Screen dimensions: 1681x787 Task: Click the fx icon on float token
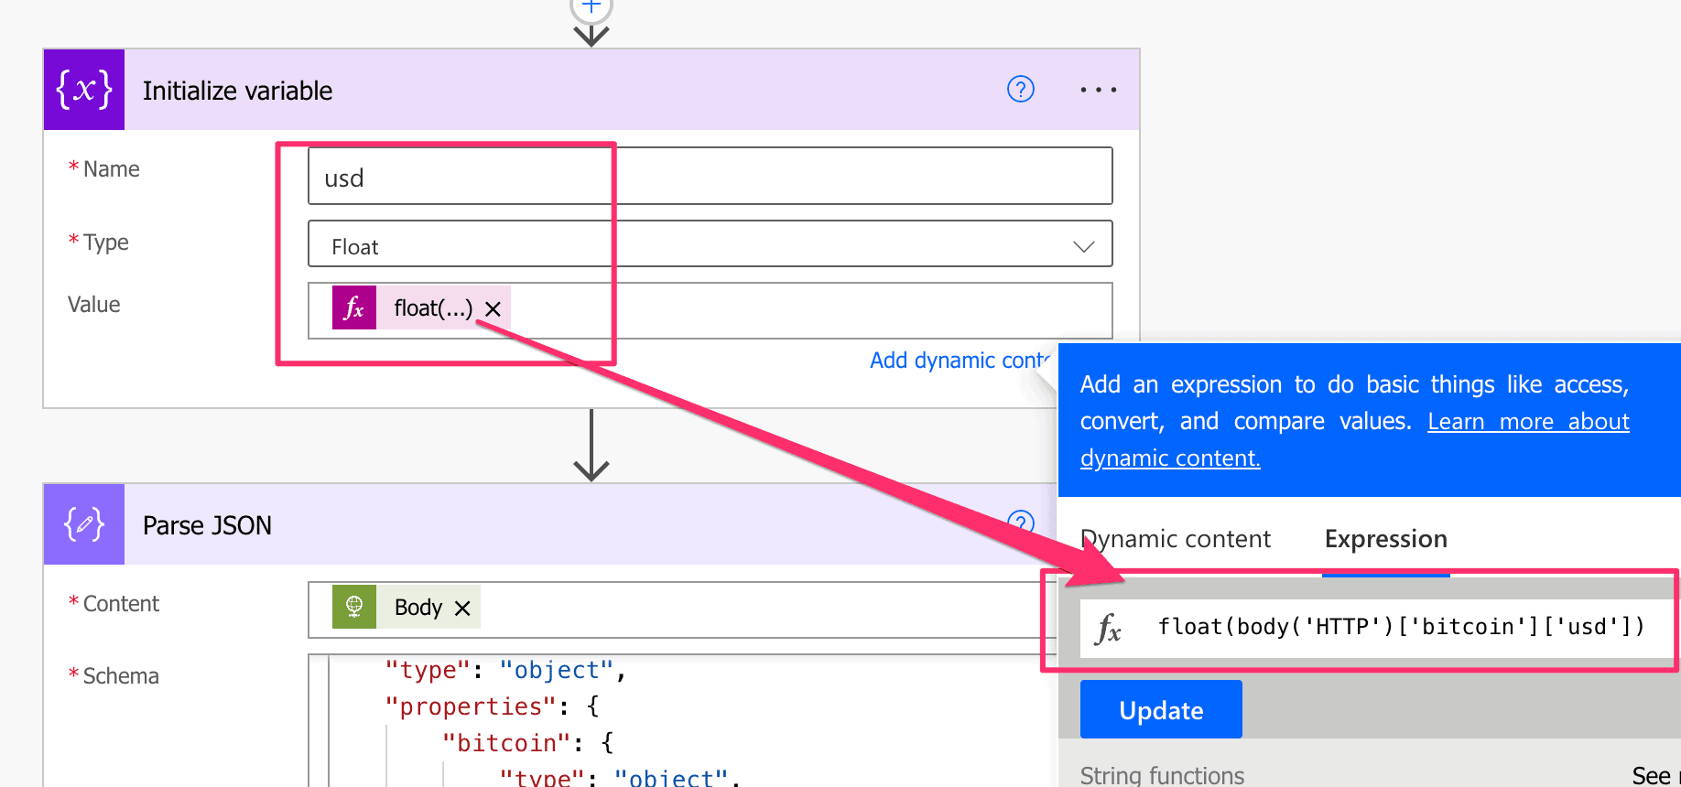354,308
